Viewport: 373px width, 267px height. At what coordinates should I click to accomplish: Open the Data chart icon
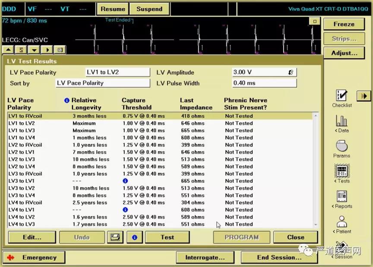341,124
